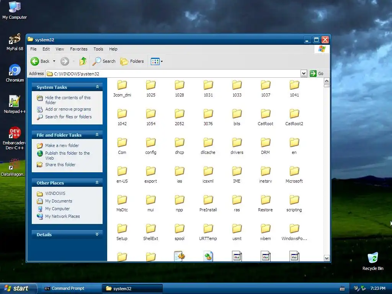Collapse the Other Places panel

click(97, 183)
